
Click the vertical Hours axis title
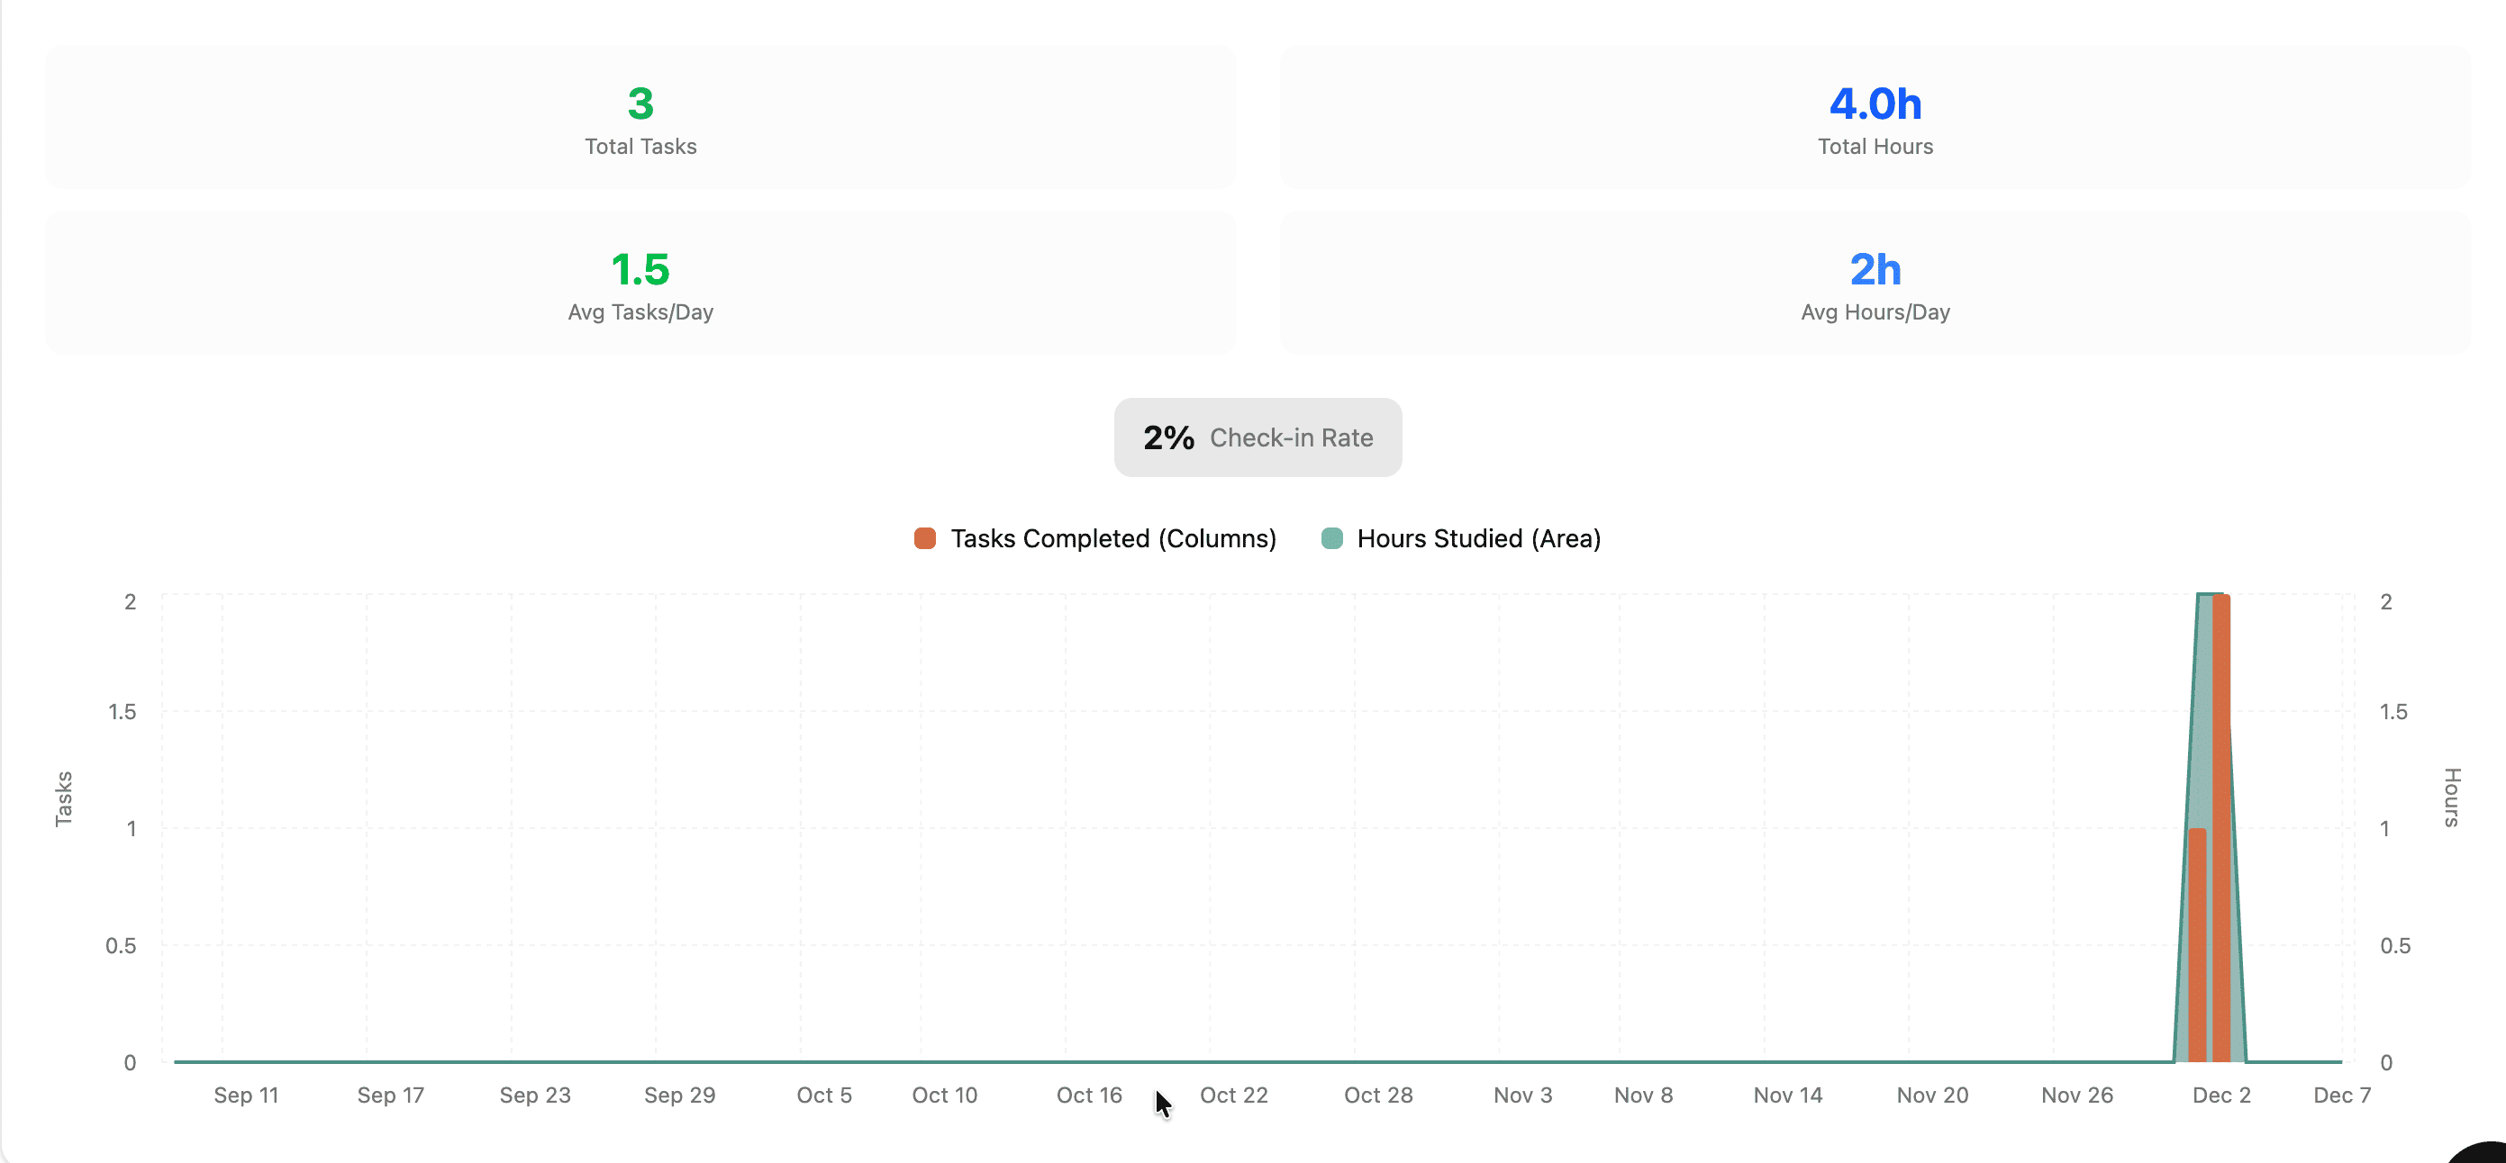point(2453,800)
